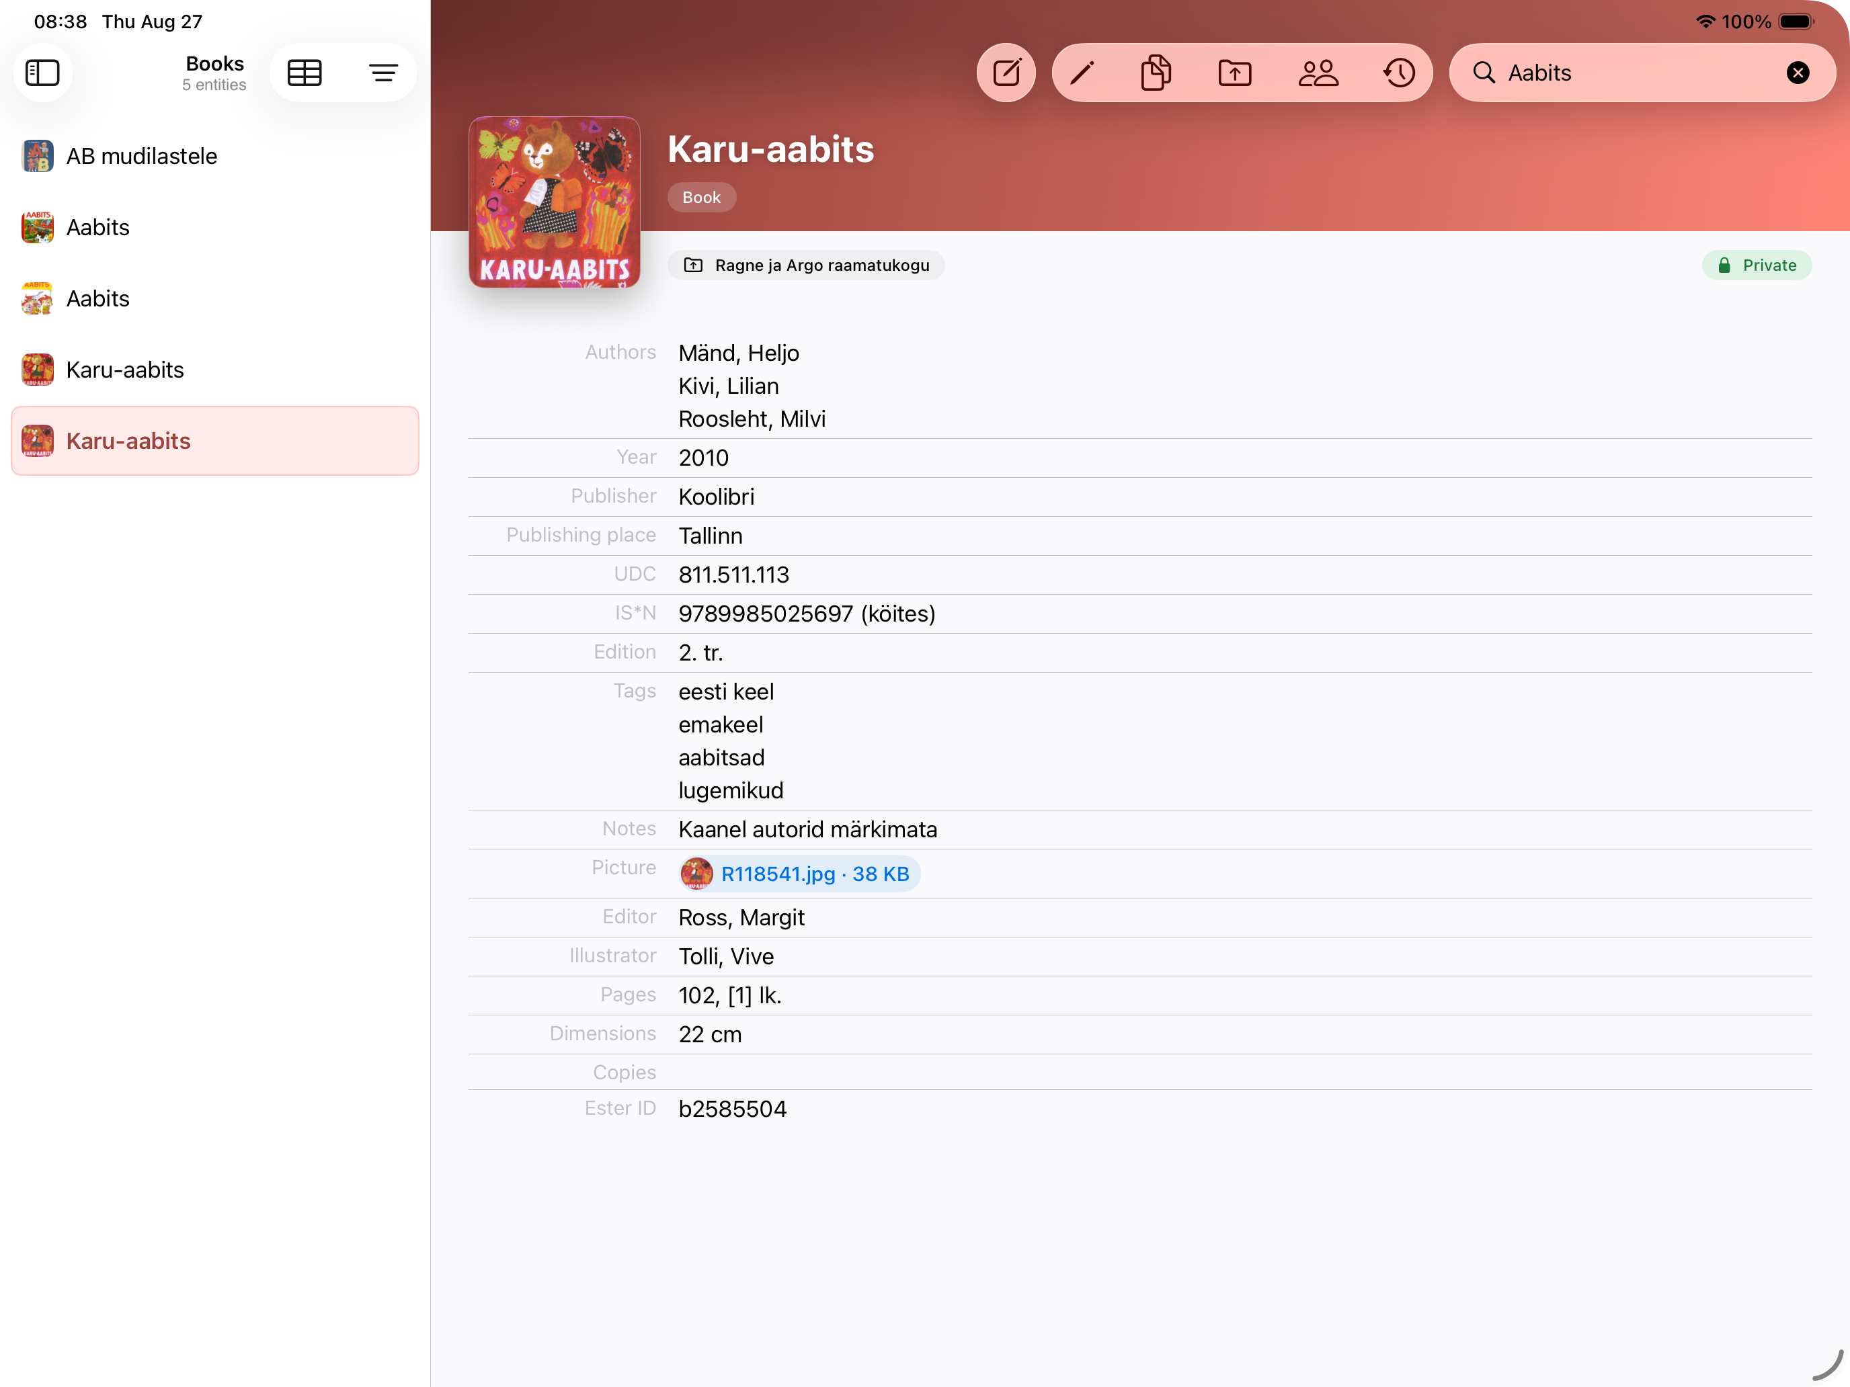Edit entity with the pencil icon
Image resolution: width=1850 pixels, height=1387 pixels.
point(1082,73)
